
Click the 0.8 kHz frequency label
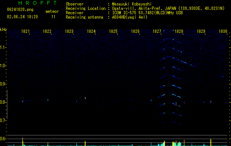click(3, 102)
